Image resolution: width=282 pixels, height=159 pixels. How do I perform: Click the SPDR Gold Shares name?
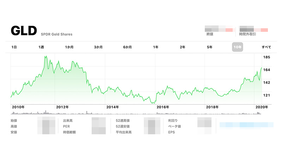(x=57, y=34)
